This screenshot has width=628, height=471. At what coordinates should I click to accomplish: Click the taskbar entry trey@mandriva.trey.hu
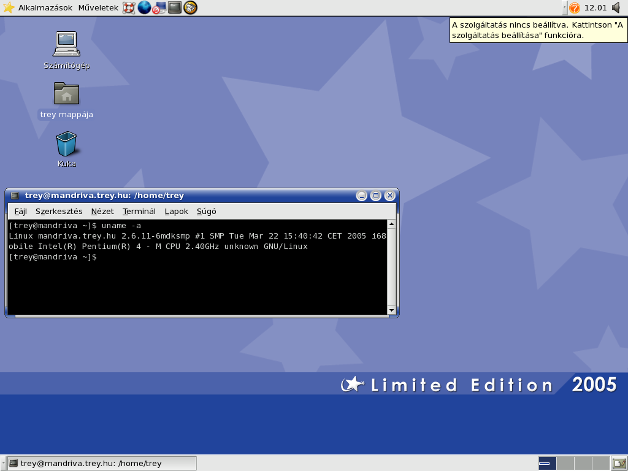[x=102, y=464]
